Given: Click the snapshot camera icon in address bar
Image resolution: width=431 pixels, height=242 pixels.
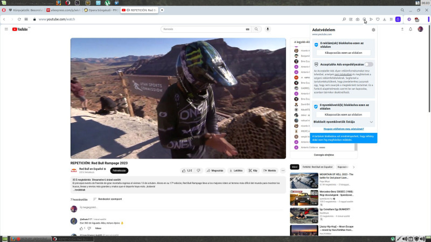Looking at the screenshot, I should tap(358, 19).
